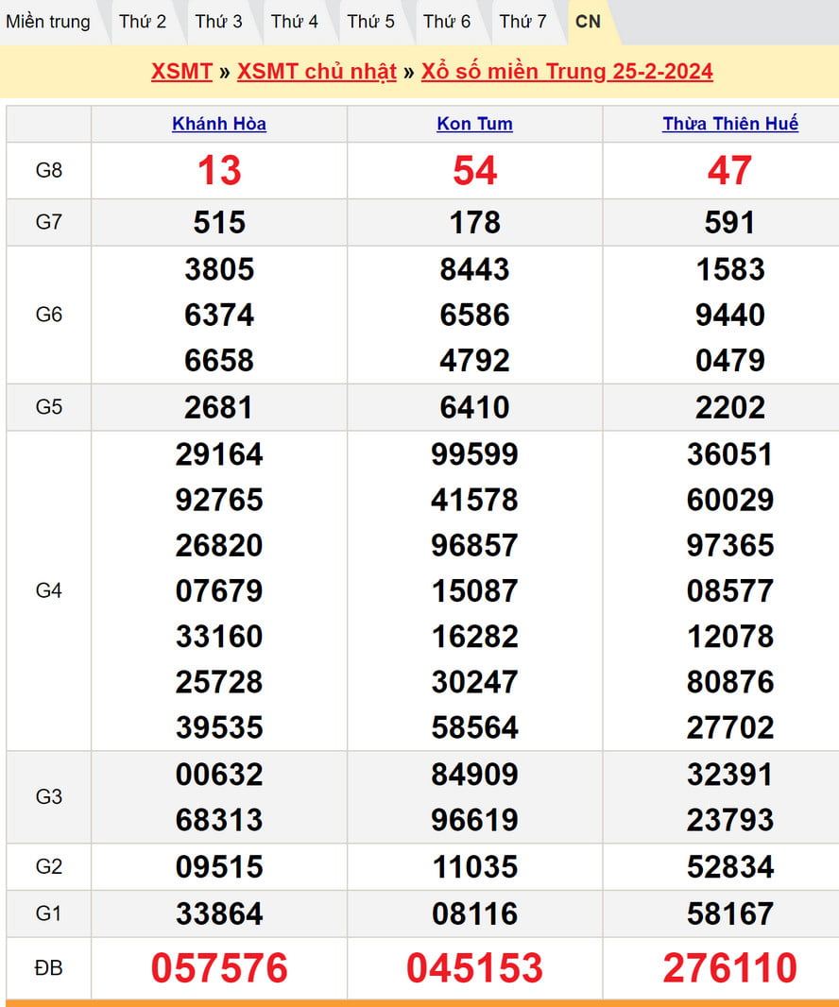Select the Thứ 7 tab

pyautogui.click(x=522, y=22)
